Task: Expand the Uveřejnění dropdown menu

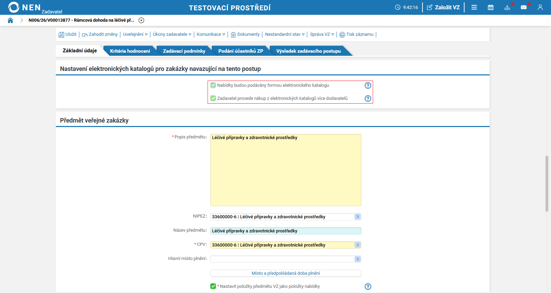Action: (x=135, y=34)
